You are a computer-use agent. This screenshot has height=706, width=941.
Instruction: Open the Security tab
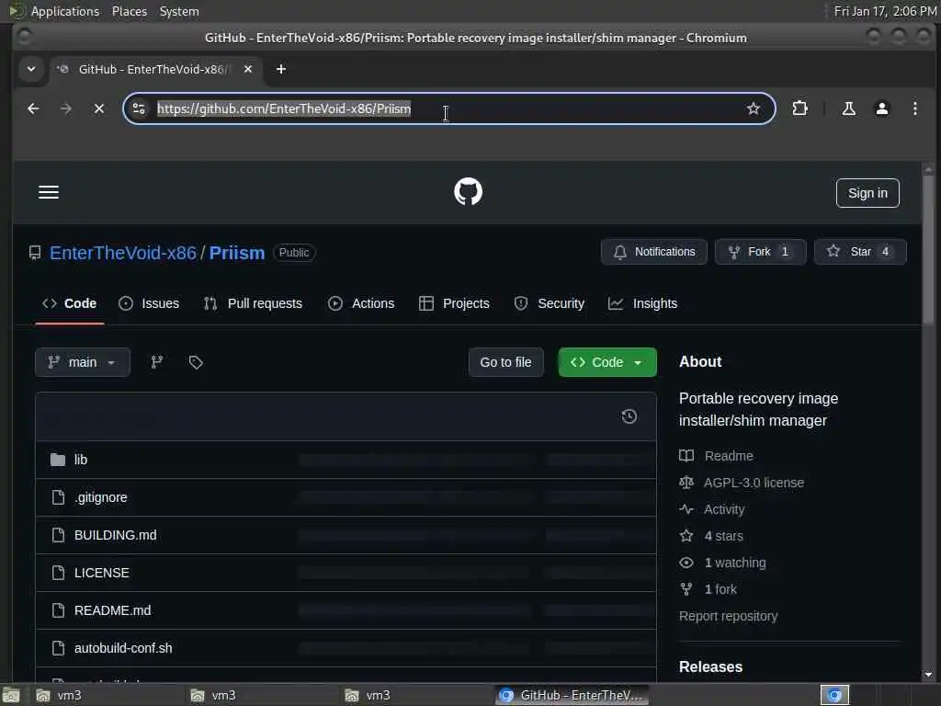[x=550, y=303]
